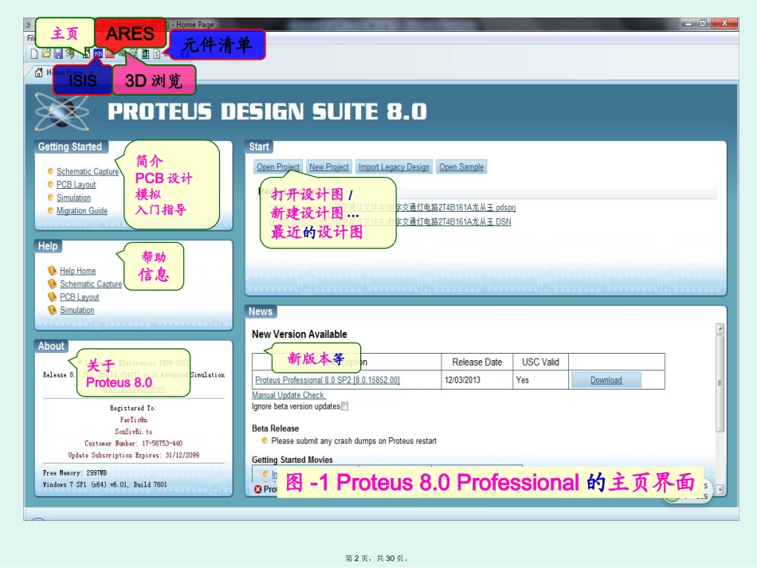Viewport: 757px width, 568px height.
Task: Open the ARES PCB layout toolbar icon
Action: tap(110, 53)
